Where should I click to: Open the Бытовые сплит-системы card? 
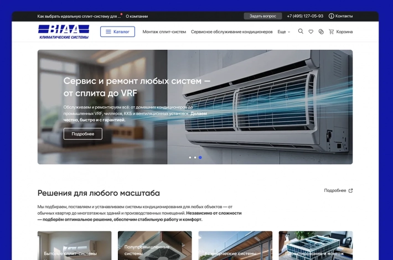coord(74,246)
